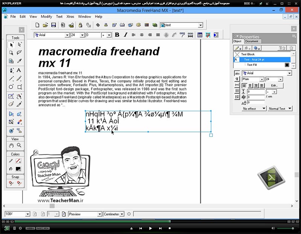Click the fill color swatch in Colors
The height and width of the screenshot is (234, 301).
18,169
